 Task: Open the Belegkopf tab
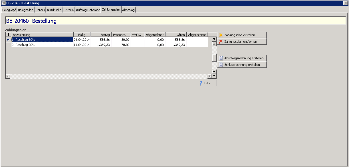point(9,10)
